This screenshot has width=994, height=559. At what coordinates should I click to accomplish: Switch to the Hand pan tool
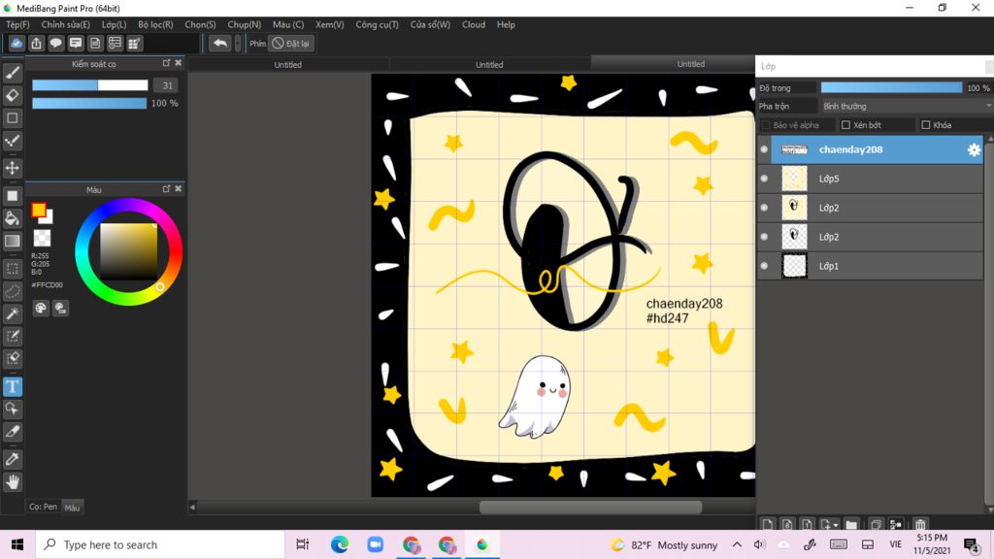click(x=12, y=482)
